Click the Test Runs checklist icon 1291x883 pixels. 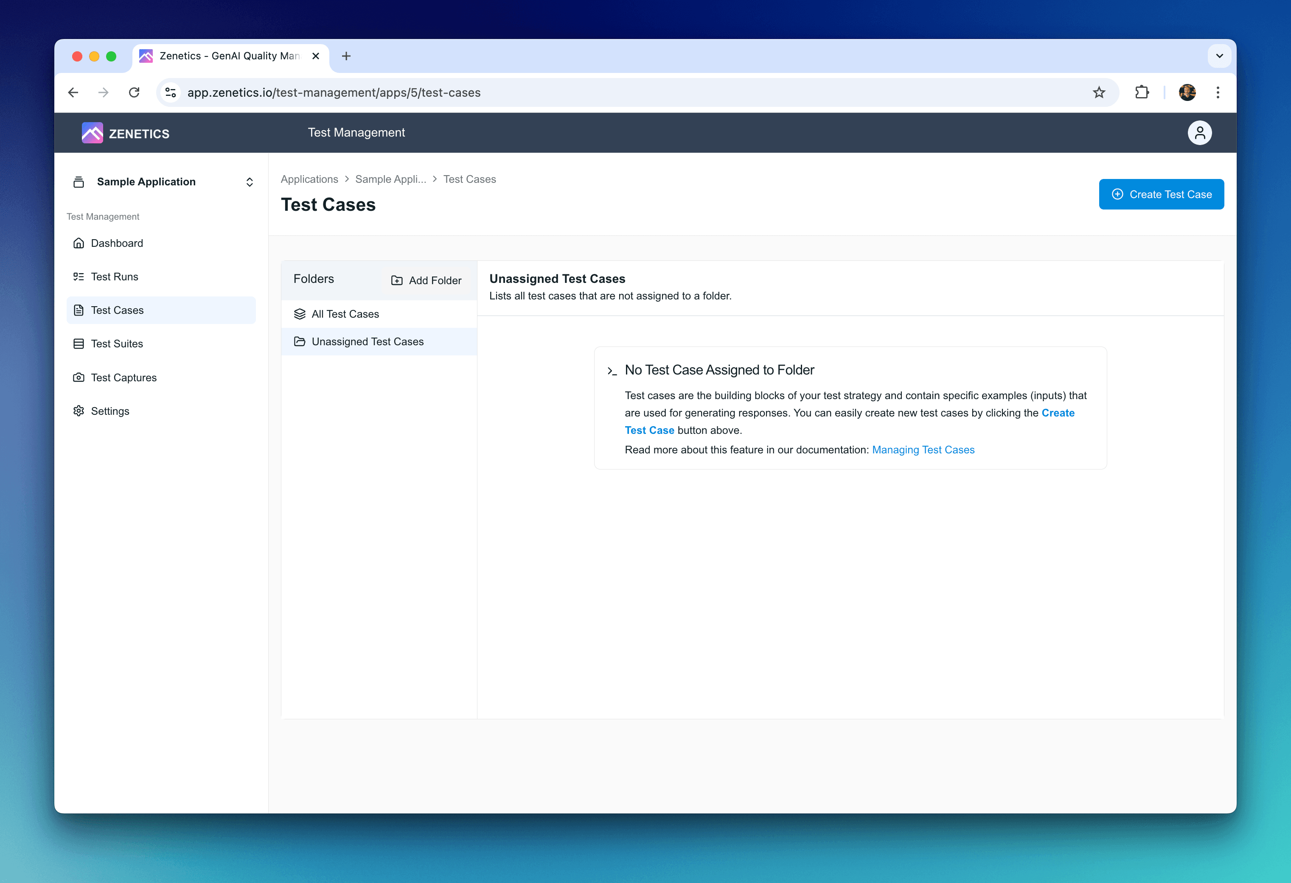point(79,277)
